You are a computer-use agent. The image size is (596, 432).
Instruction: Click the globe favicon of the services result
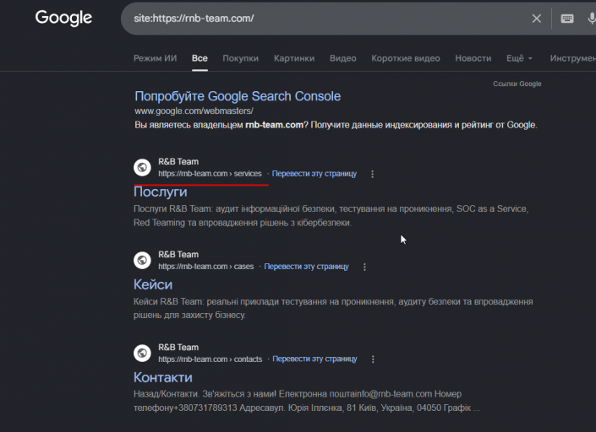click(143, 167)
